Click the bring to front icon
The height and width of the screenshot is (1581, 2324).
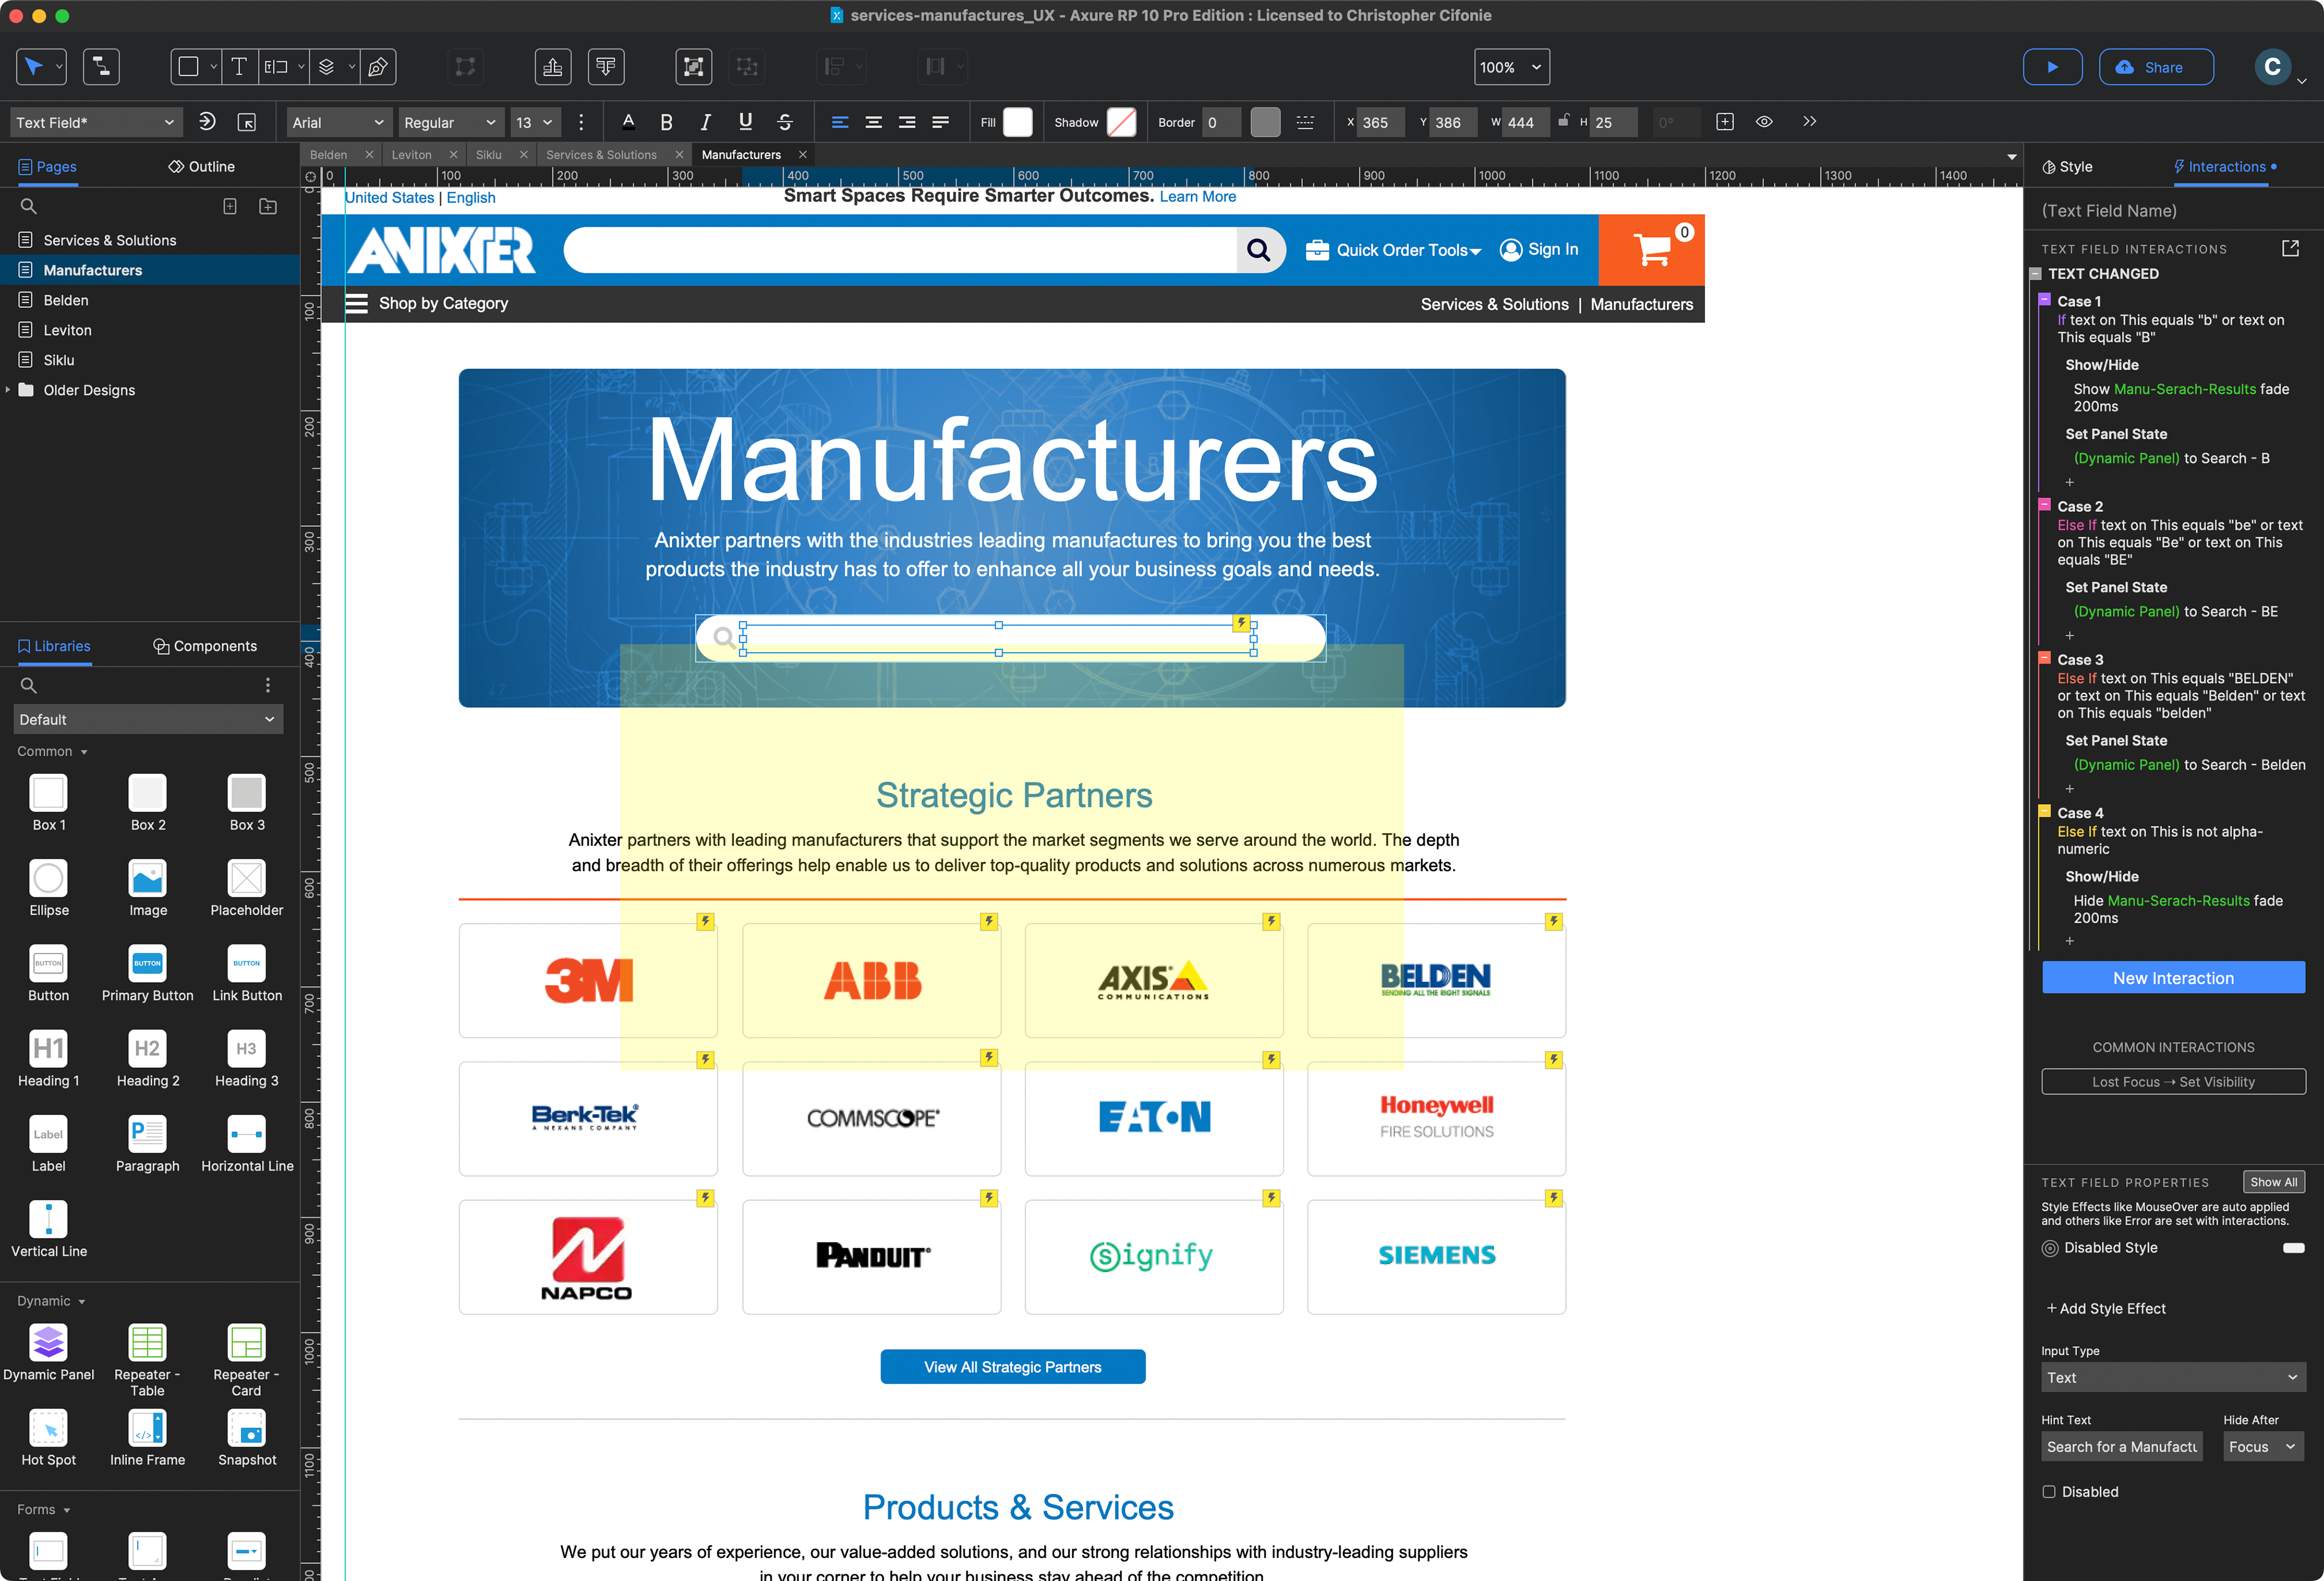552,67
